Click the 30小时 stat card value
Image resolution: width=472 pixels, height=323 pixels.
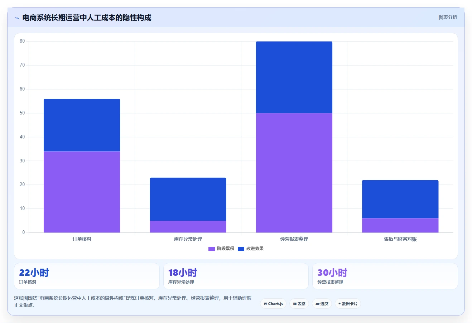tap(332, 273)
